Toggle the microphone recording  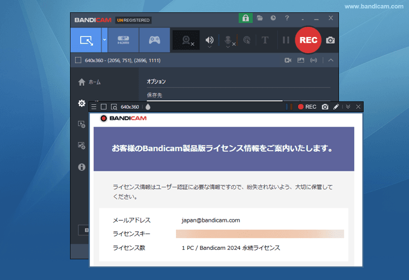(228, 40)
